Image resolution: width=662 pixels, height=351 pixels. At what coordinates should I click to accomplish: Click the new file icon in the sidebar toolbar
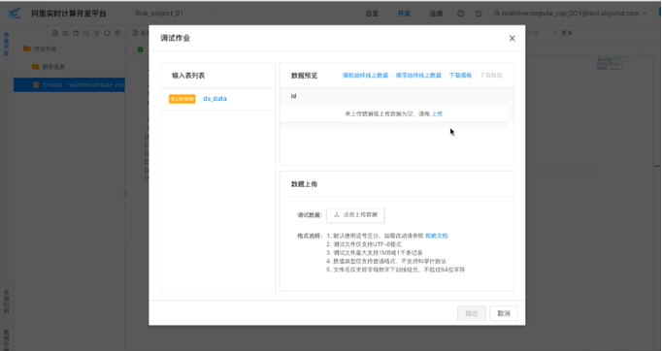pyautogui.click(x=55, y=33)
